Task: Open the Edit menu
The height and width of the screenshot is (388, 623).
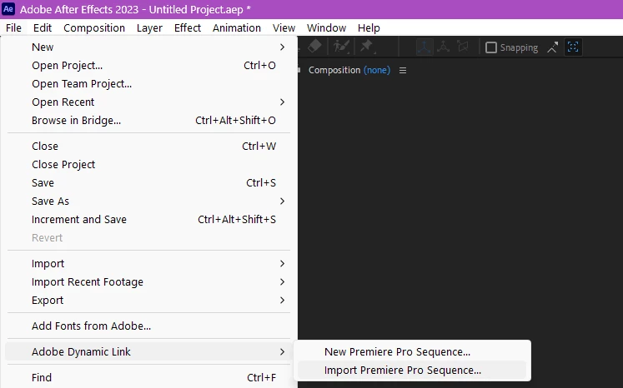Action: coord(43,27)
